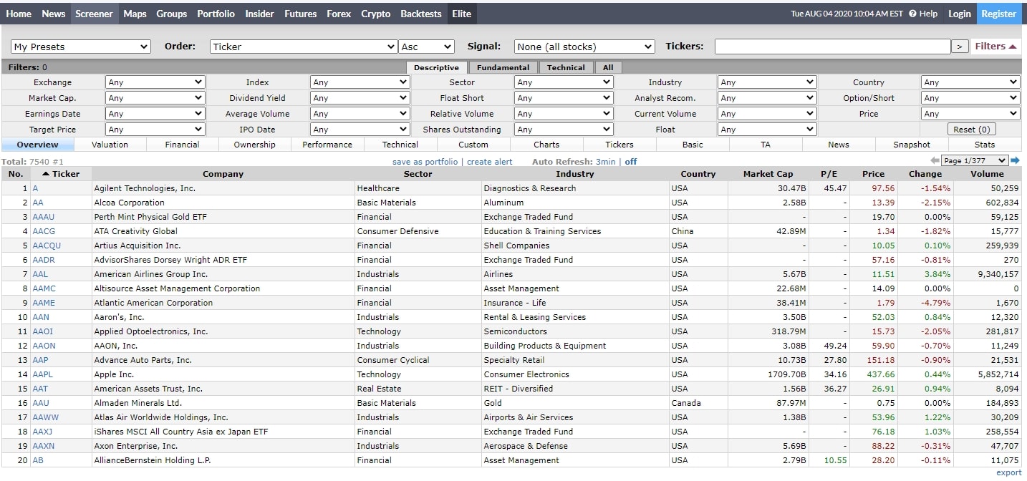Open the Order dropdown showing Ticker
This screenshot has width=1027, height=481.
[304, 47]
